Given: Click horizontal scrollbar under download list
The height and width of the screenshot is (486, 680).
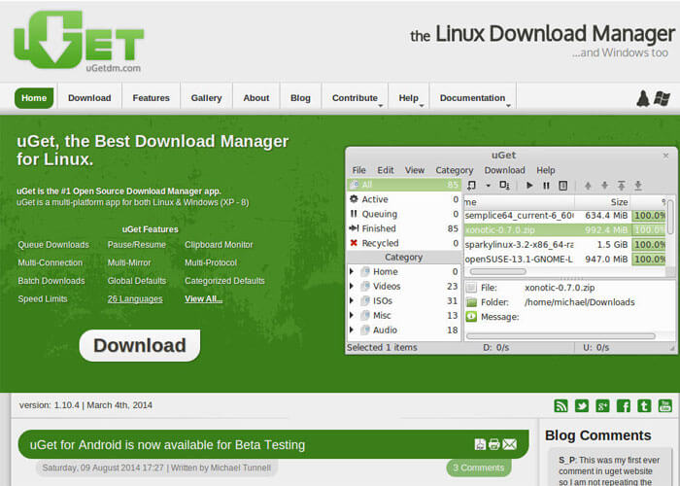Looking at the screenshot, I should (498, 271).
